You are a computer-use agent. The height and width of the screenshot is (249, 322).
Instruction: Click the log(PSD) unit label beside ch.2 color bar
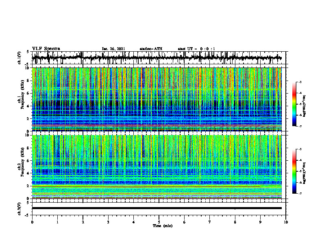(x=305, y=173)
